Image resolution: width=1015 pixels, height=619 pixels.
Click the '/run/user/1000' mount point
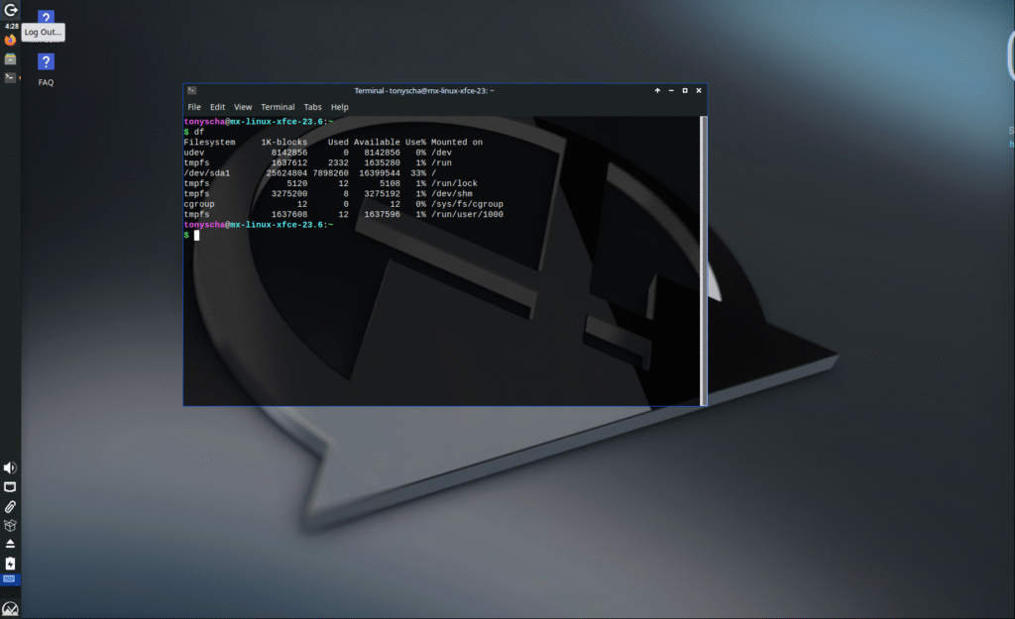[468, 215]
